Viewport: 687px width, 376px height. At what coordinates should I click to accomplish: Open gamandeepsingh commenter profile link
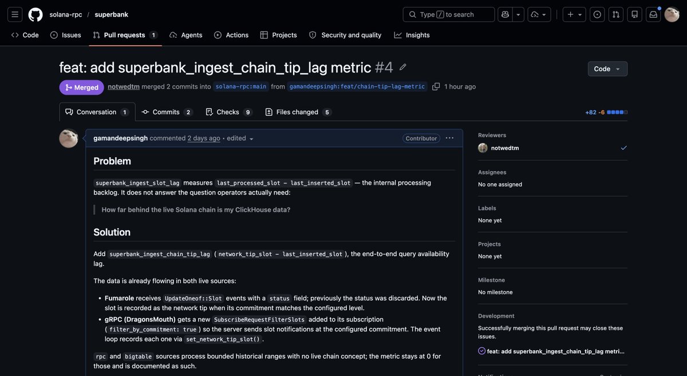coord(121,138)
